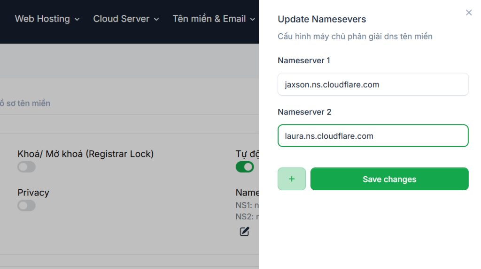Image resolution: width=481 pixels, height=269 pixels.
Task: Click 'Khoá/ Mở khoá (Registrar Lock)' label
Action: [x=85, y=154]
